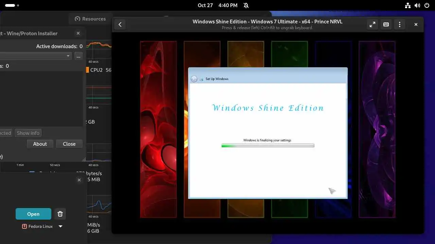This screenshot has height=244, width=435.
Task: Open the Oct 27 4:40 PM calendar
Action: coord(217,5)
